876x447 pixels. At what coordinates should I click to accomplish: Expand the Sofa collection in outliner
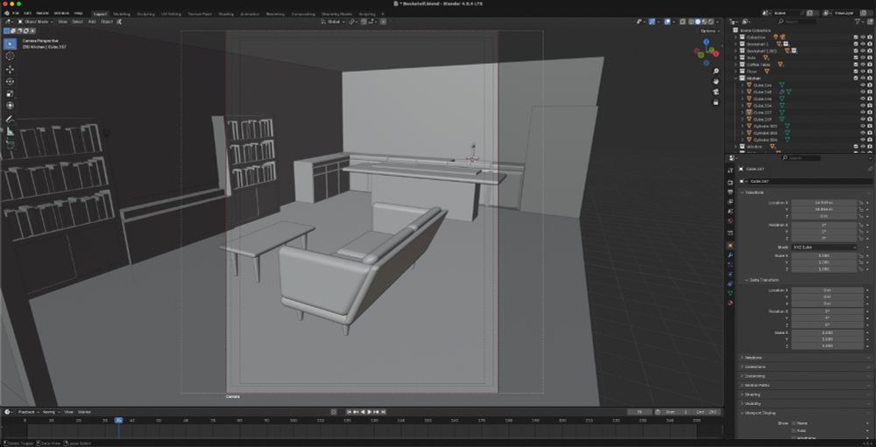[x=737, y=58]
